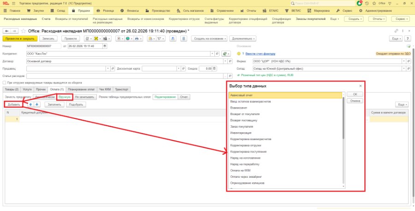Select Вручную prepayment mode
415x211 pixels.
(65, 97)
